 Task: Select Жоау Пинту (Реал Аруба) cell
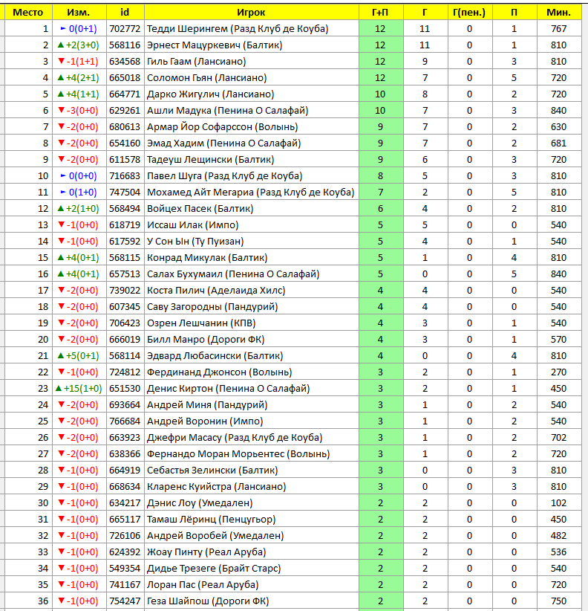pos(252,552)
